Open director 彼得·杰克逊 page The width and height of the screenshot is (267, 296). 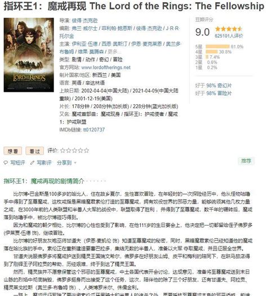(x=85, y=20)
